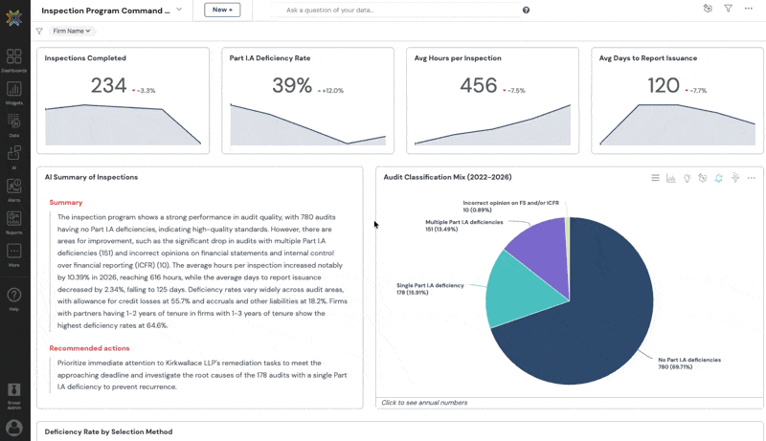This screenshot has height=441, width=766.
Task: Click the red 'Recommended actions' heading
Action: tap(89, 348)
